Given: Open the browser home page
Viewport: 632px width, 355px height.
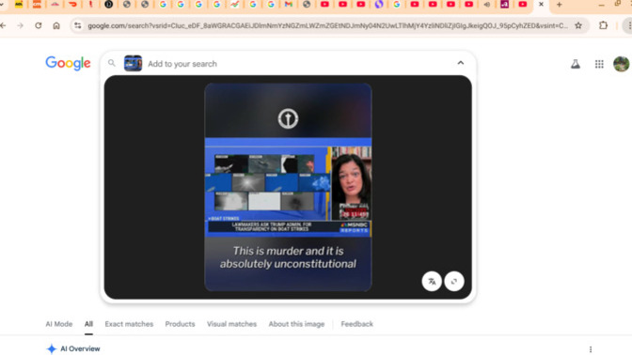Looking at the screenshot, I should 56,25.
